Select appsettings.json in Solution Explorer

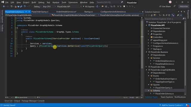pyautogui.click(x=160, y=40)
